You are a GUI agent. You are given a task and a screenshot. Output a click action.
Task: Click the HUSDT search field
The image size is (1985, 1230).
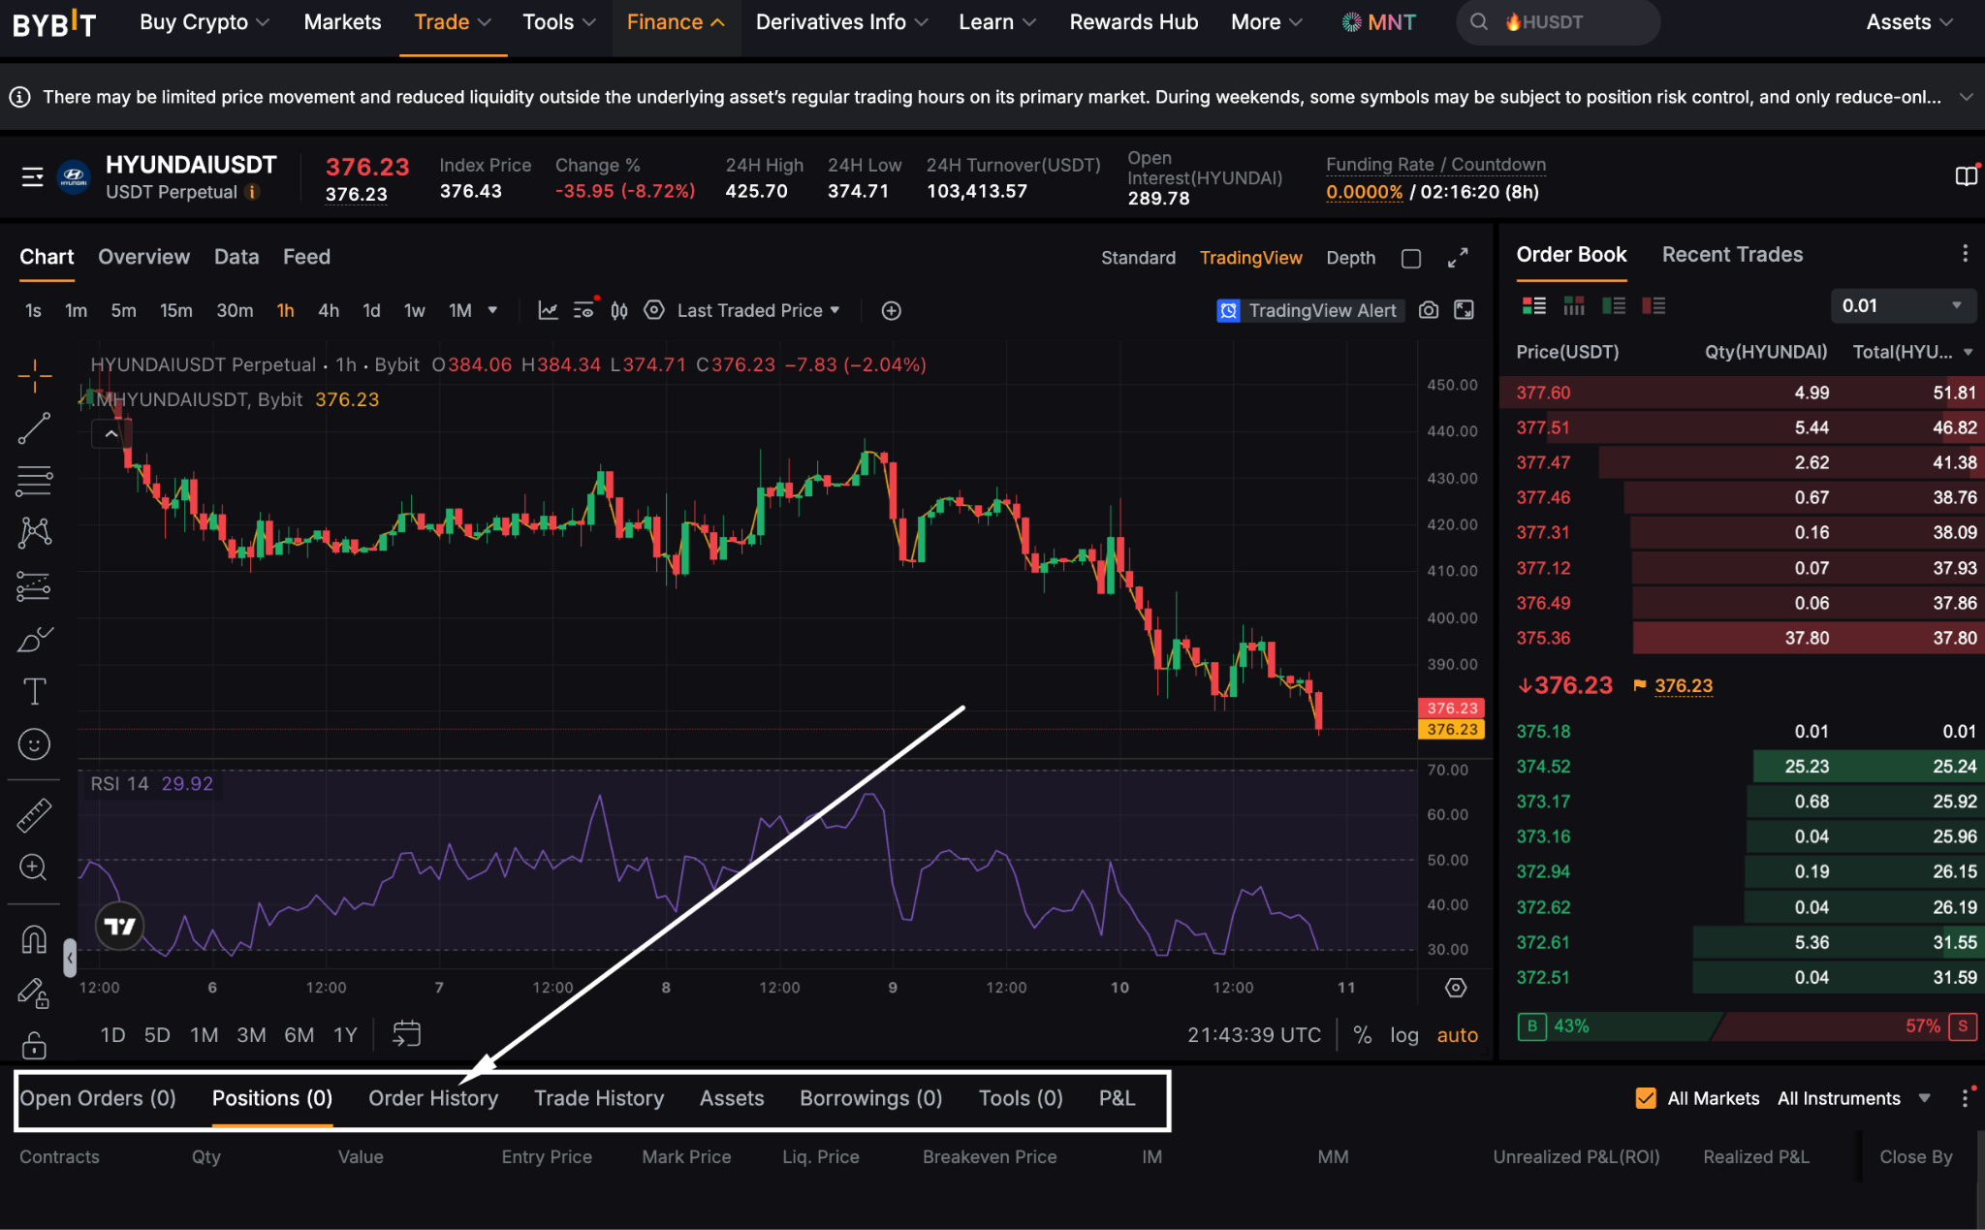tap(1558, 22)
